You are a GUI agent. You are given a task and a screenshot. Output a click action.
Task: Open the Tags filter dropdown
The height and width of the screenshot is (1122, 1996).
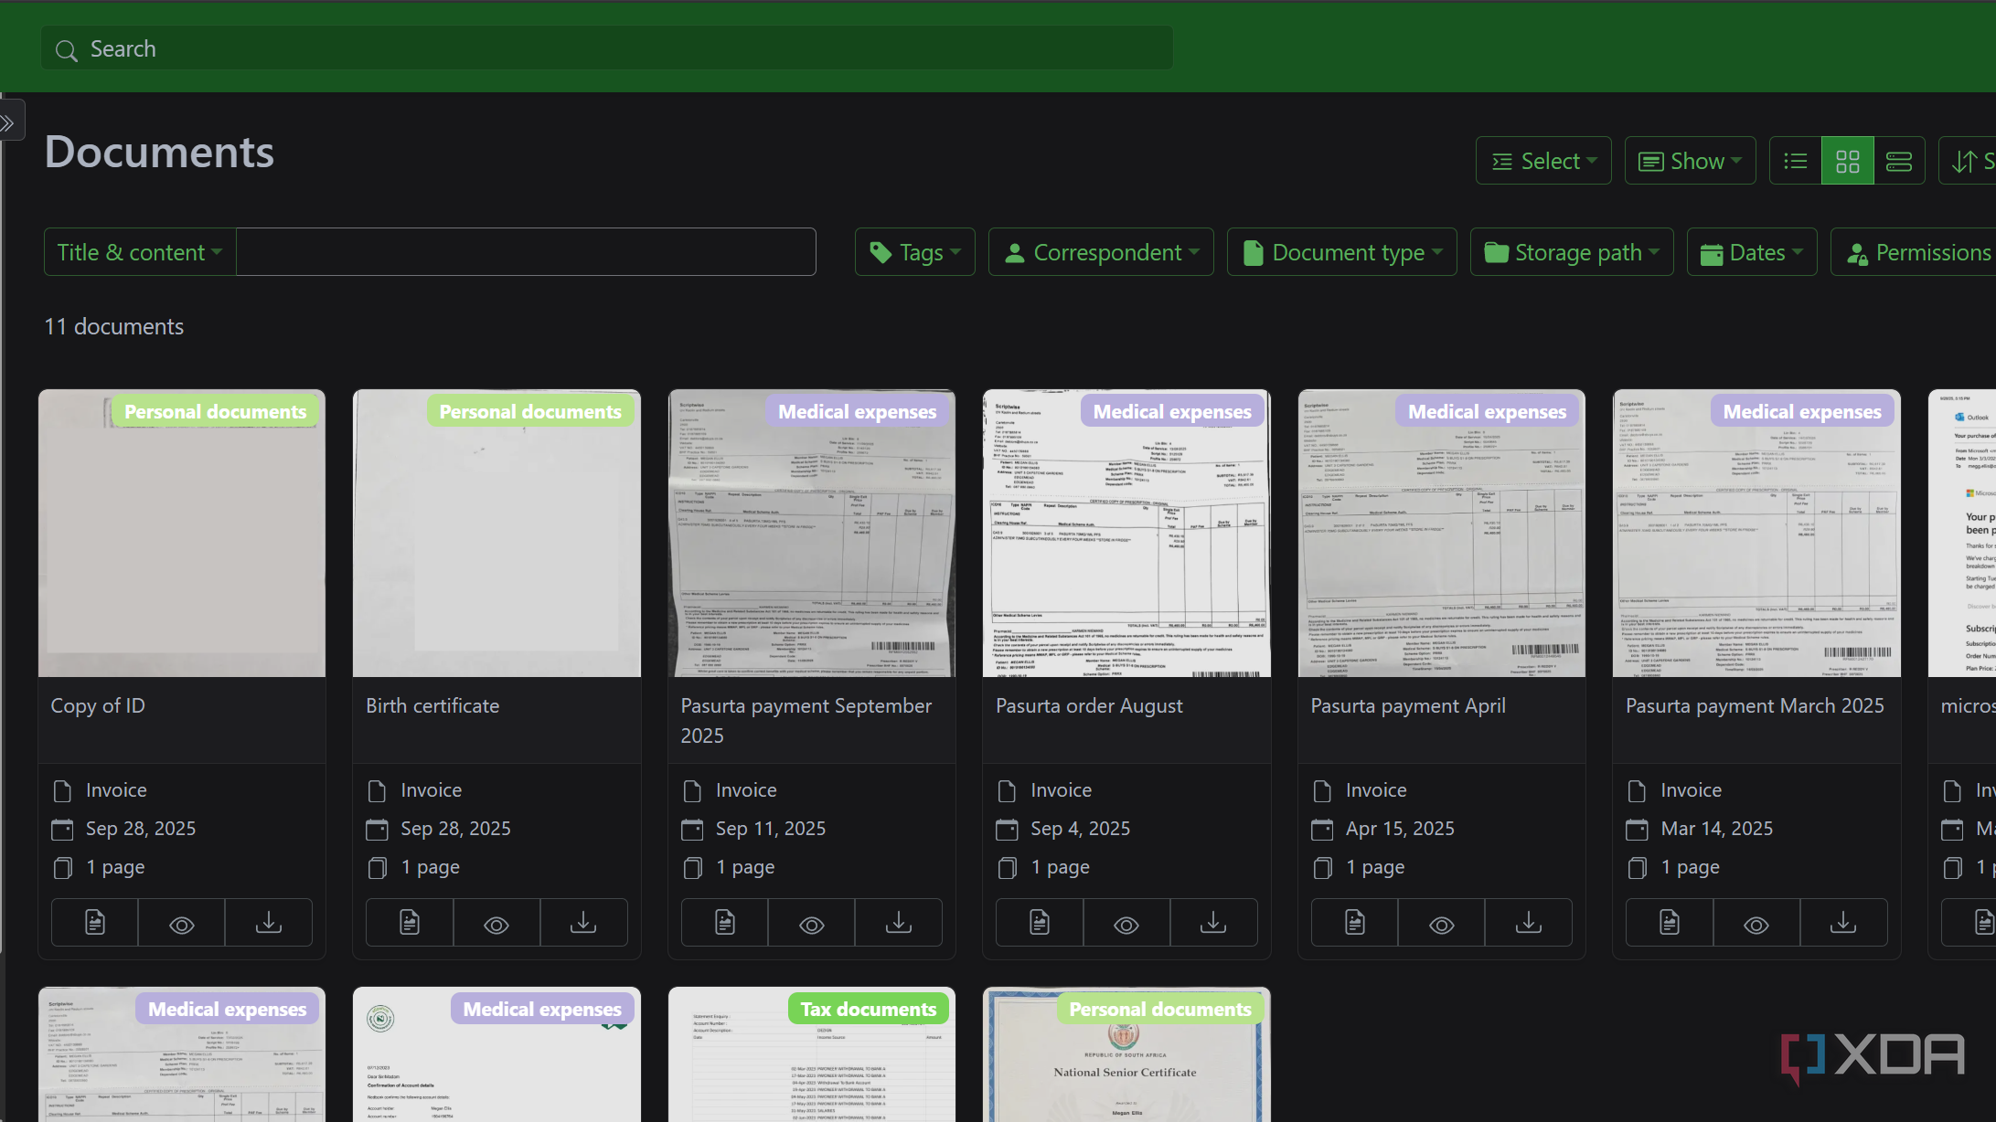[915, 252]
